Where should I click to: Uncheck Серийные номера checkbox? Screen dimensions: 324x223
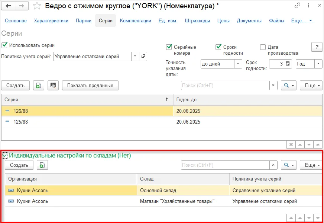(x=169, y=47)
